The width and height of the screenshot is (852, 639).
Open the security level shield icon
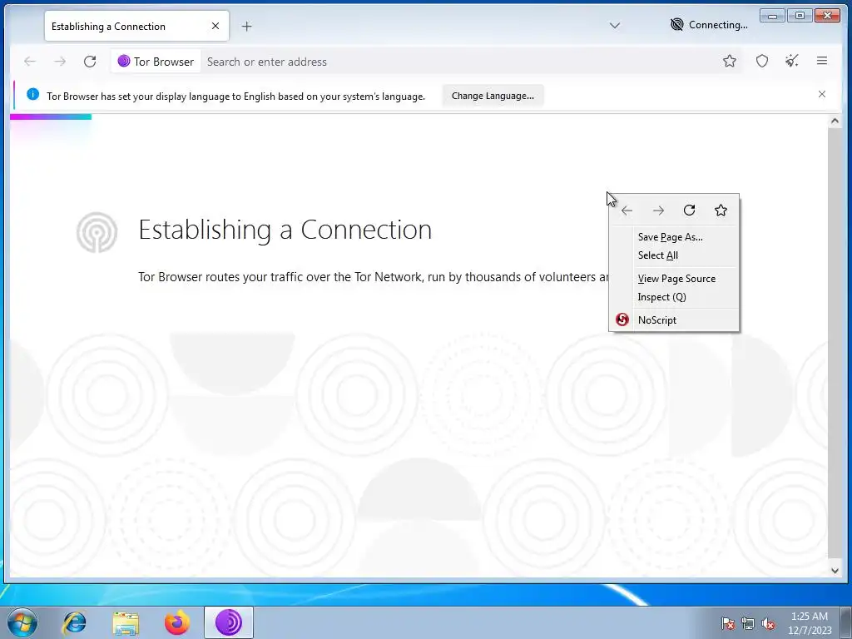762,62
